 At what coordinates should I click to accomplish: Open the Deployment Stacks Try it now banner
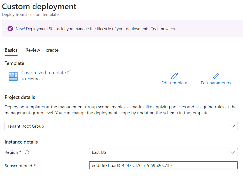coord(122,29)
